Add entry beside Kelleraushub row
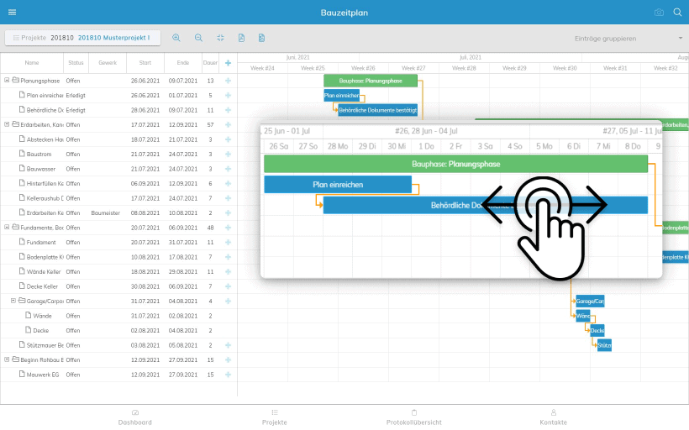689x430 pixels. [x=228, y=198]
